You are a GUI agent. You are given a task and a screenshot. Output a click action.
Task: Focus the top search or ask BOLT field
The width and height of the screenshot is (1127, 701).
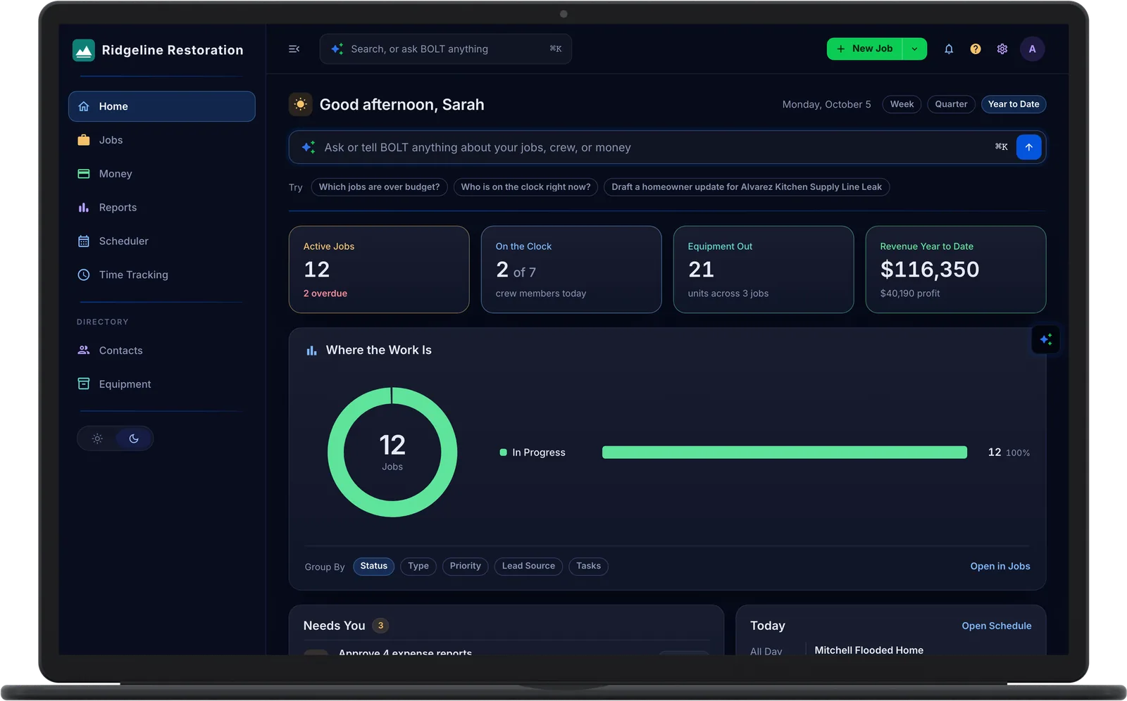click(x=446, y=49)
